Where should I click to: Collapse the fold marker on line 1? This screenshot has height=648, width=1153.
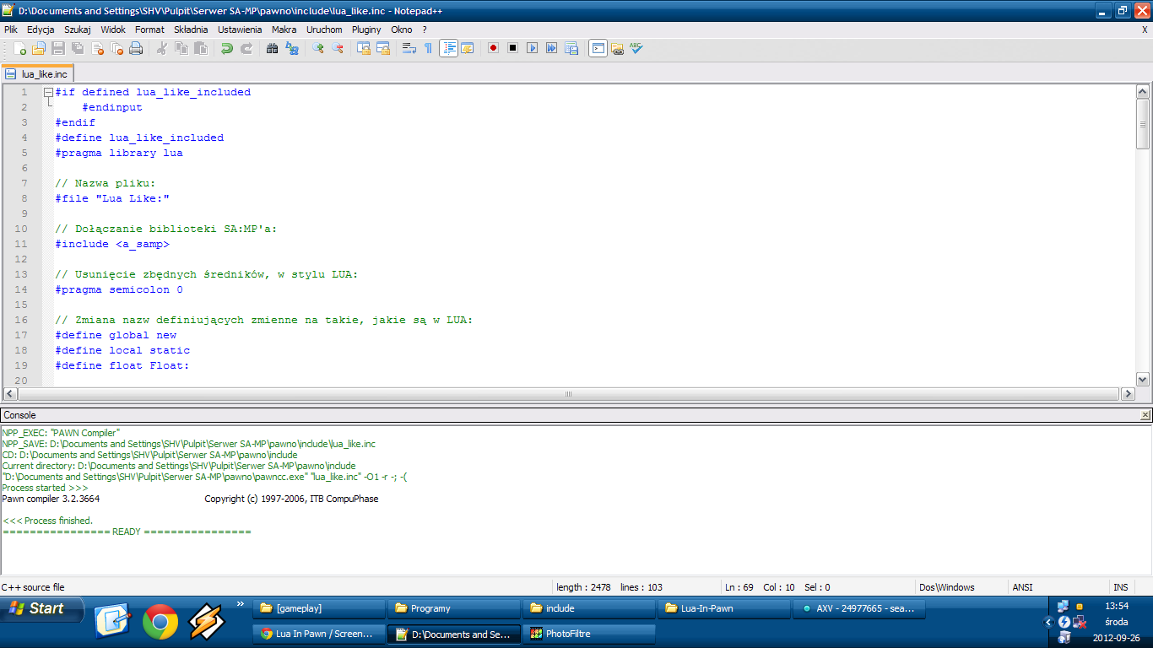tap(48, 92)
